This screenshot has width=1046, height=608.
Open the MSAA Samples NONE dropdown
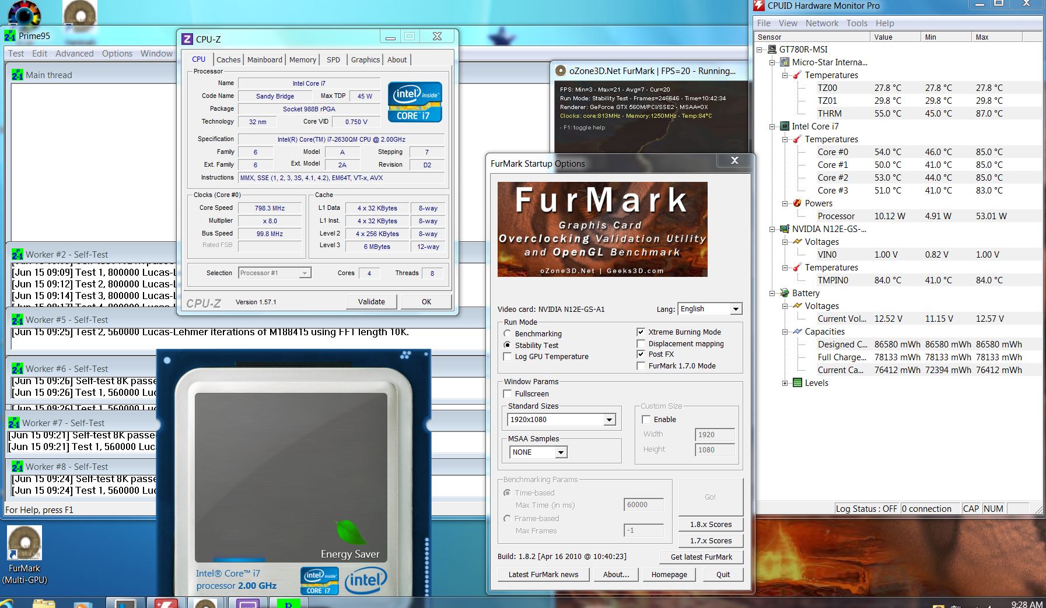point(537,452)
